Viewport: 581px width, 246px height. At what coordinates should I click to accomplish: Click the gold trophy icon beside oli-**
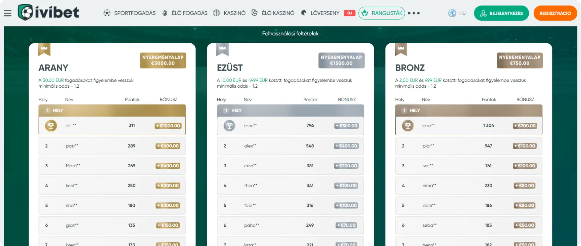click(x=51, y=126)
